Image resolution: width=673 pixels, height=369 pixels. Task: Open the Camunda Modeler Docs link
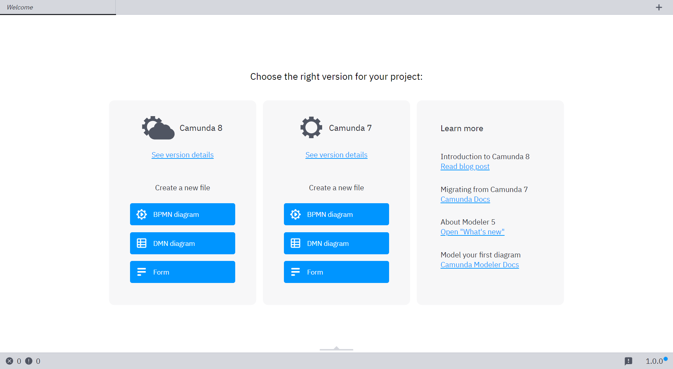tap(480, 265)
